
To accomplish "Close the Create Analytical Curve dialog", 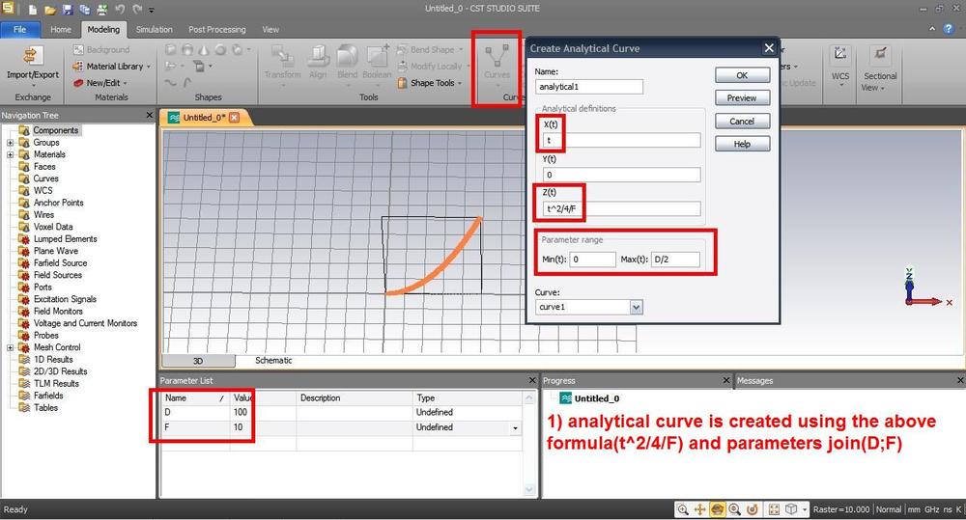I will tap(769, 48).
